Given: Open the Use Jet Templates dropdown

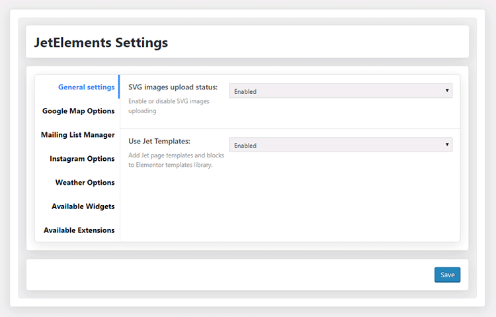Looking at the screenshot, I should point(341,145).
